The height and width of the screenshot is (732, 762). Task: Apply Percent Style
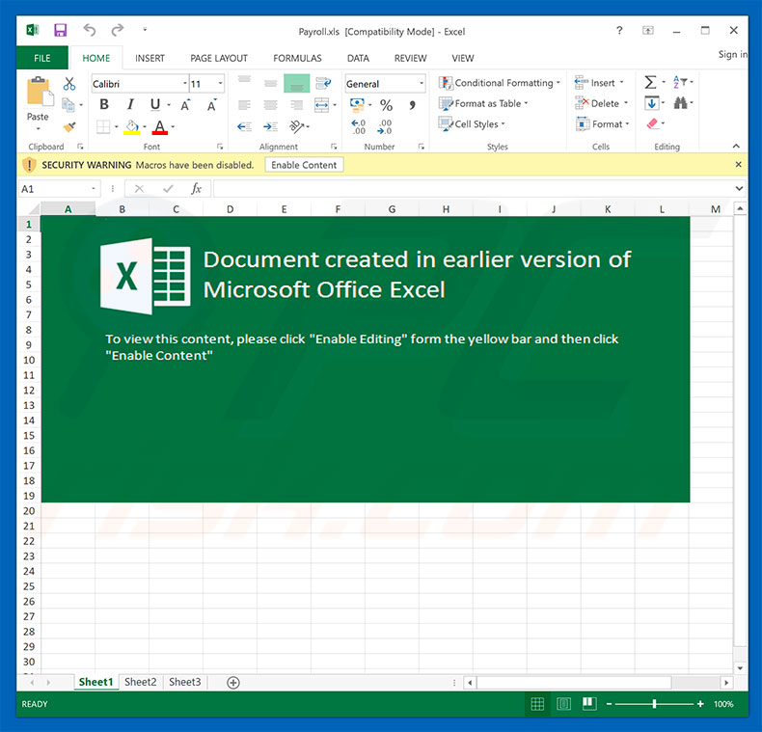point(387,105)
